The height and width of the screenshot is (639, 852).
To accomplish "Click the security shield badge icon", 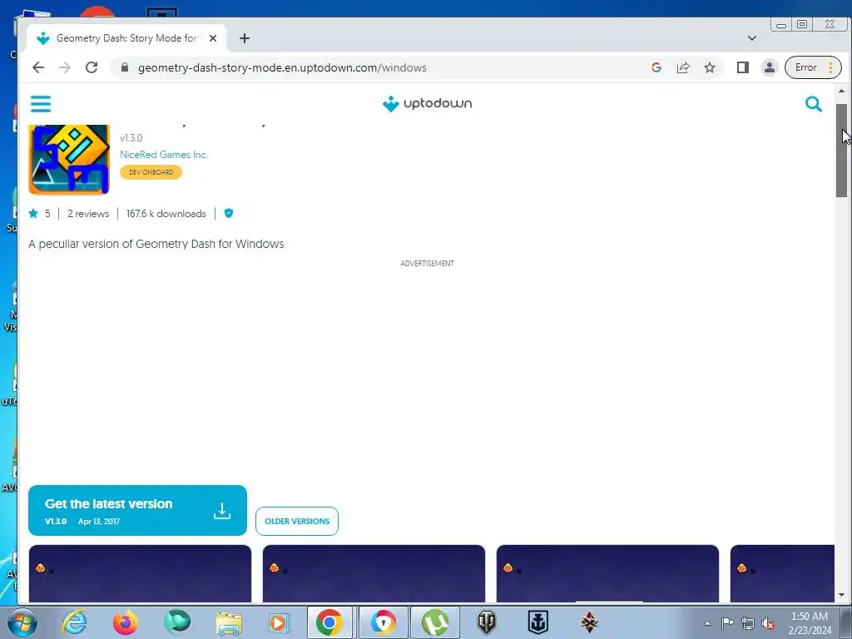I will pos(229,213).
